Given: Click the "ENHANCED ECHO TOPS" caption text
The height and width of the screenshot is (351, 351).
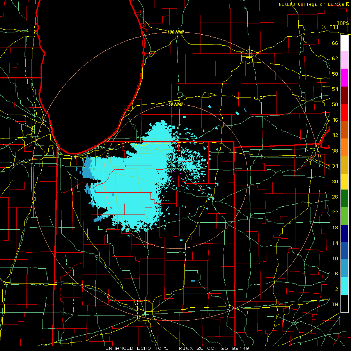Looking at the screenshot, I should coord(137,348).
